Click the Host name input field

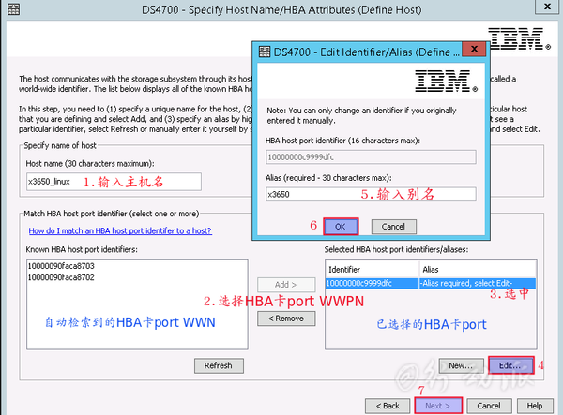114,182
